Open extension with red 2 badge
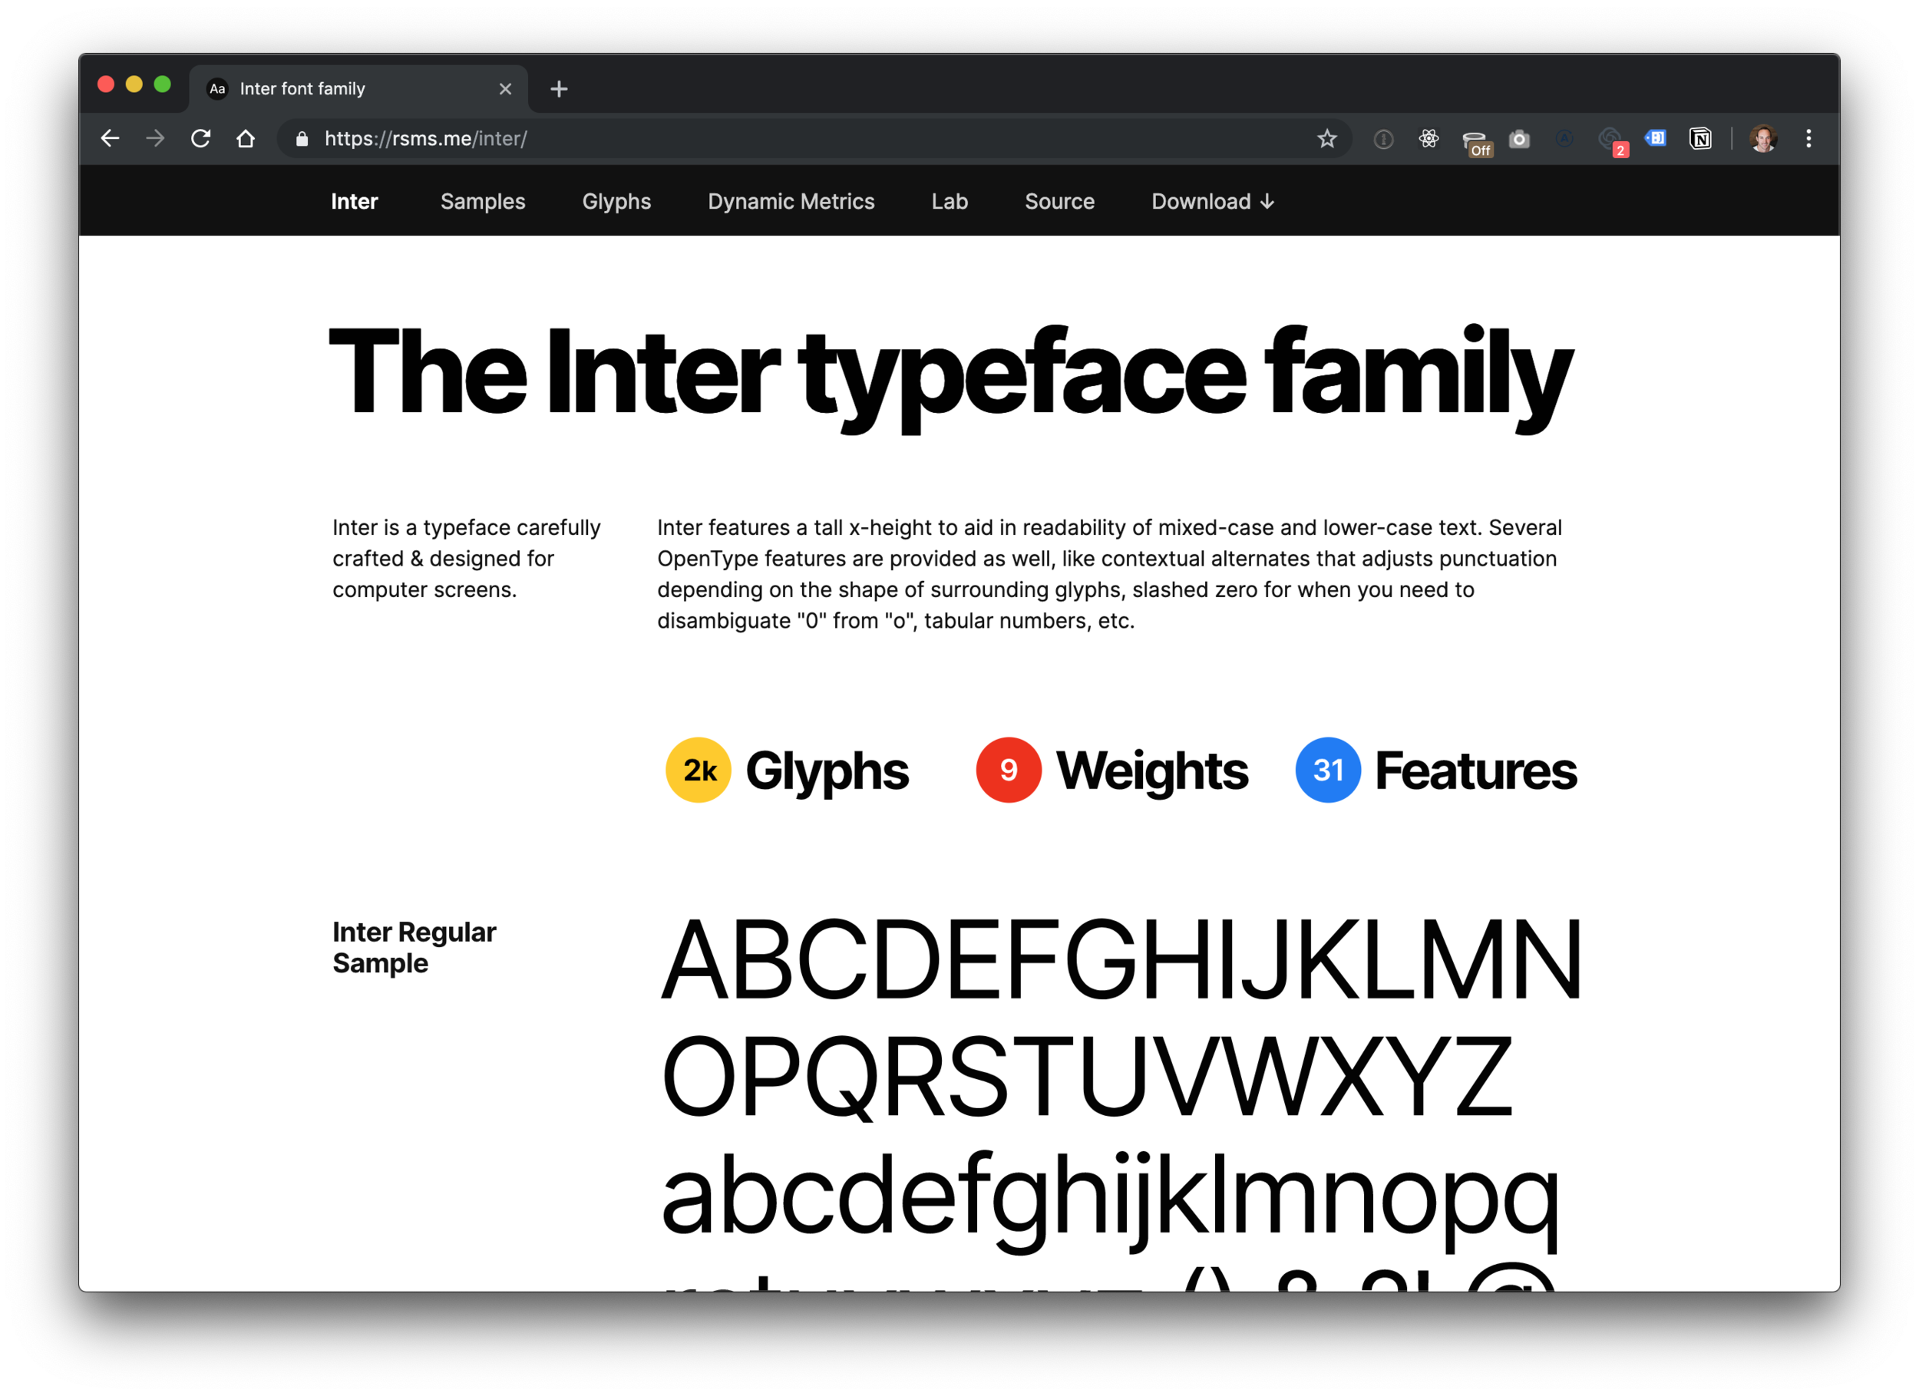 tap(1610, 140)
